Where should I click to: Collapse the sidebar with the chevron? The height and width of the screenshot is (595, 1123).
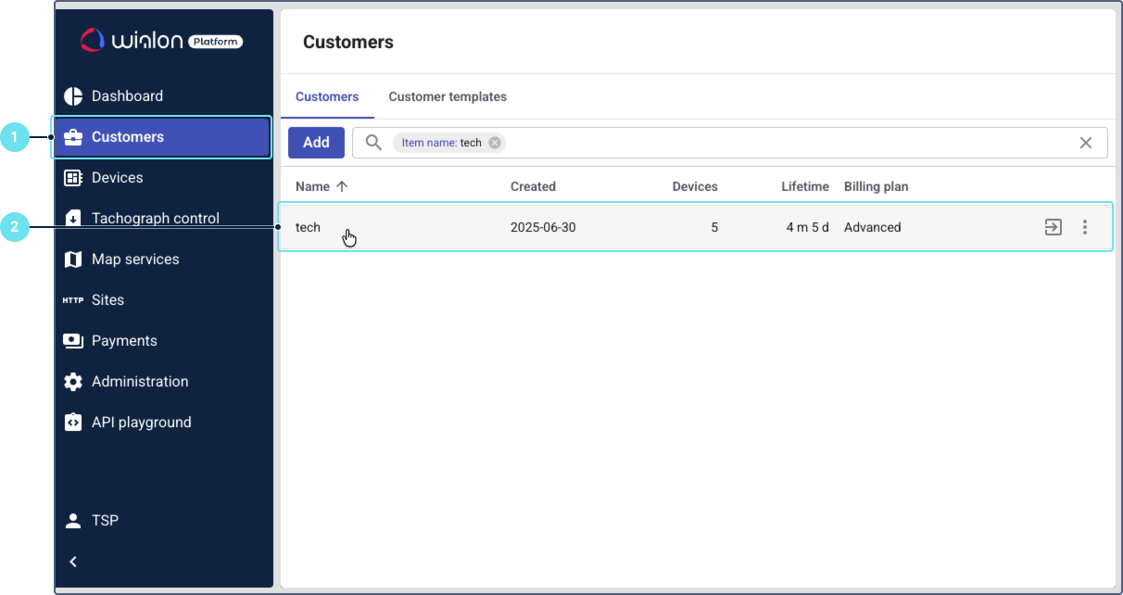click(73, 562)
